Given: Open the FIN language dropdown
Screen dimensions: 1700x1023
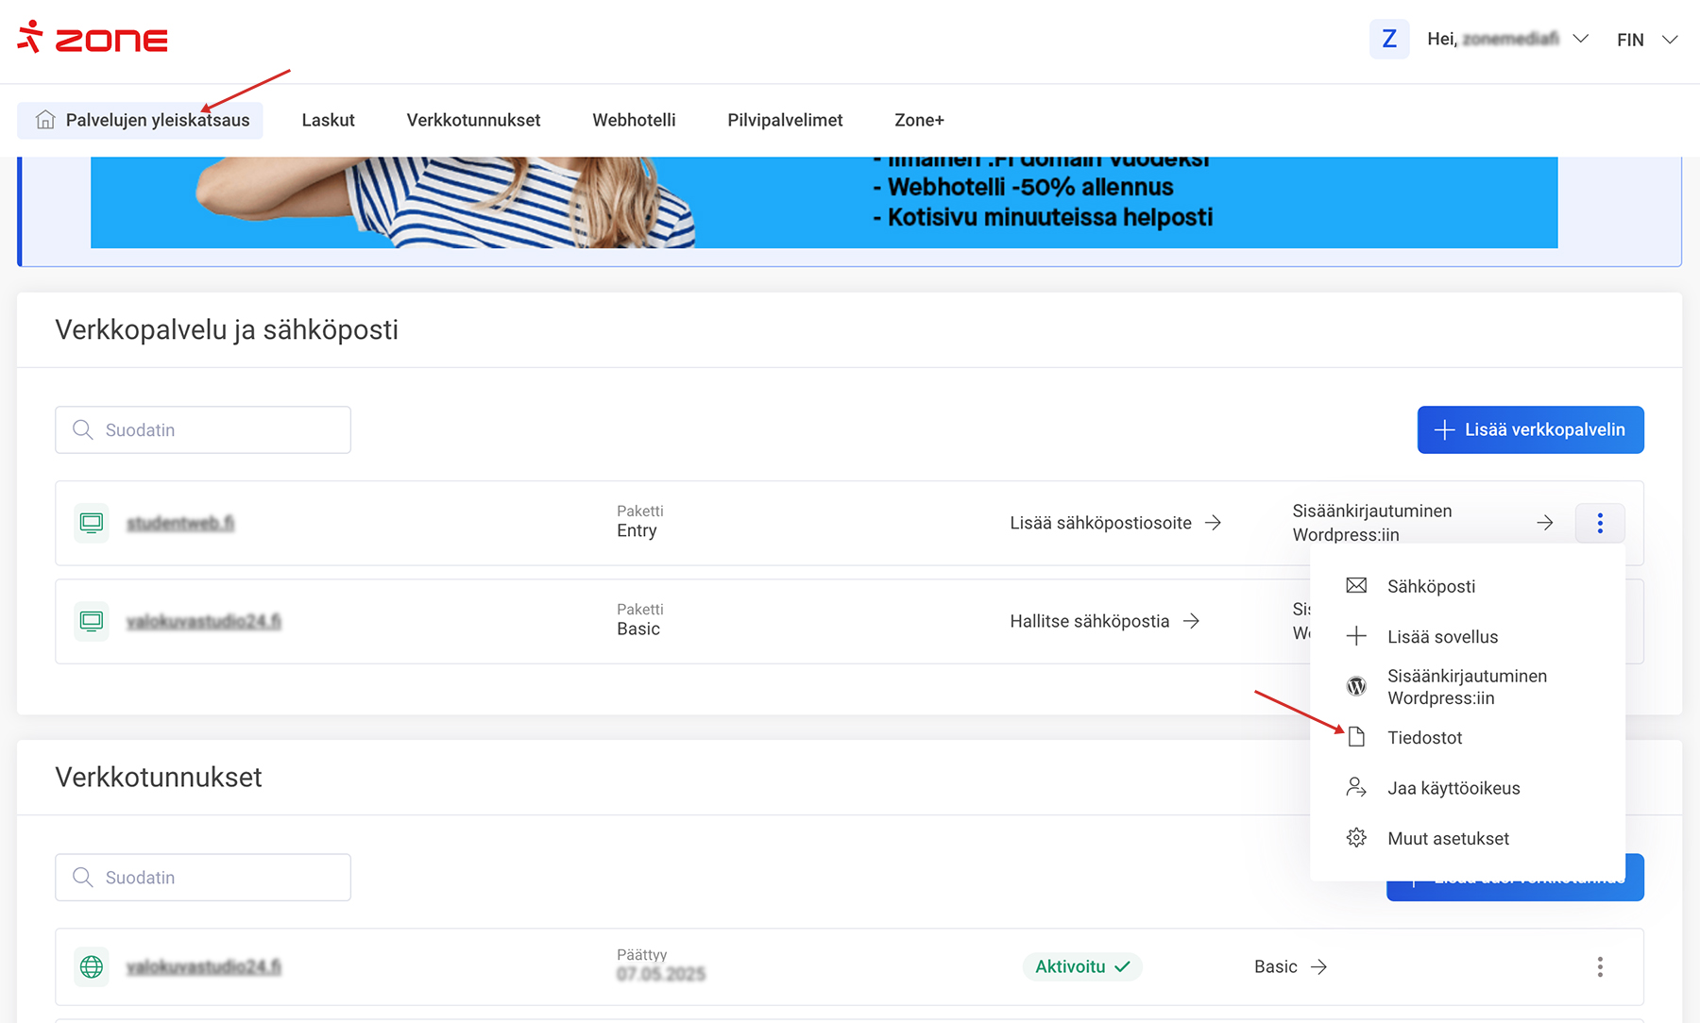Looking at the screenshot, I should [1646, 40].
